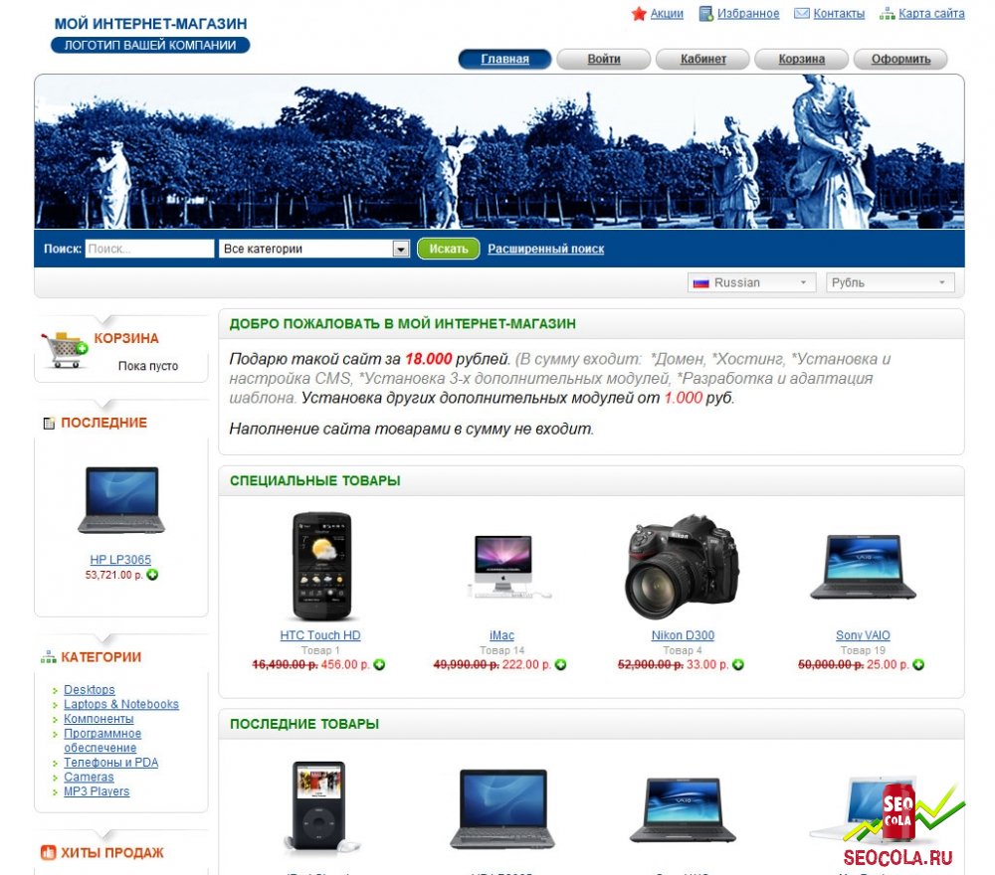Select the Компоненты category
995x875 pixels.
99,718
